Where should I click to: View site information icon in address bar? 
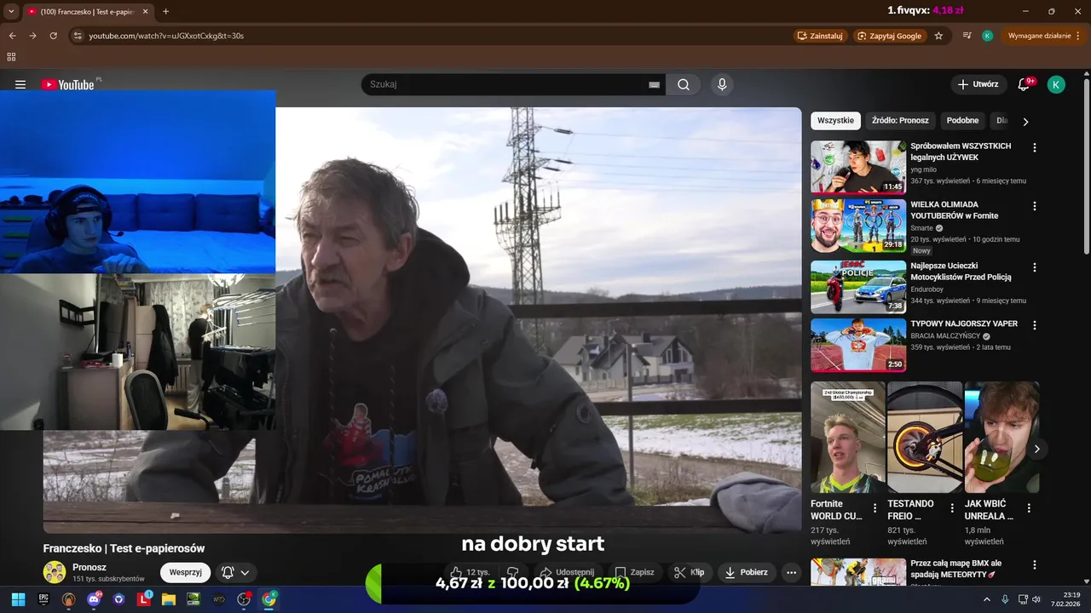(x=78, y=36)
